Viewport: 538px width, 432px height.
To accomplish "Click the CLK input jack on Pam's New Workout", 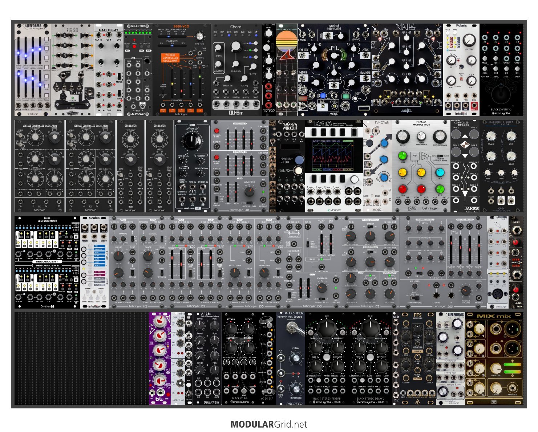I will click(x=279, y=135).
